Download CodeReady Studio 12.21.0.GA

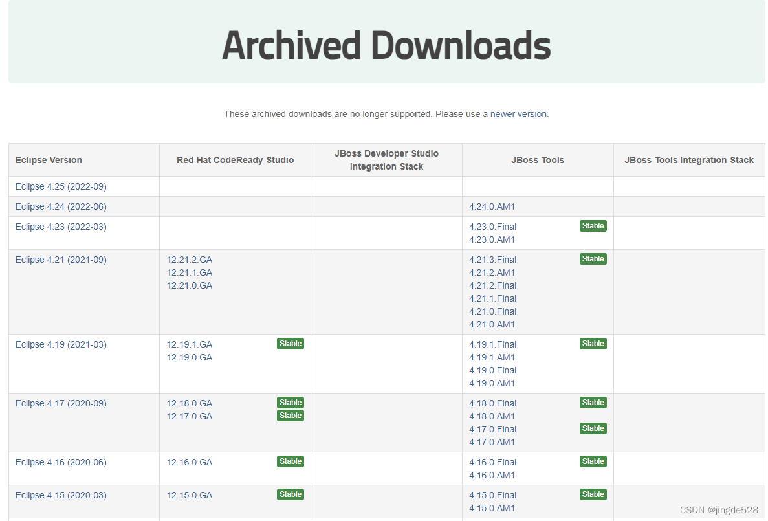coord(190,286)
